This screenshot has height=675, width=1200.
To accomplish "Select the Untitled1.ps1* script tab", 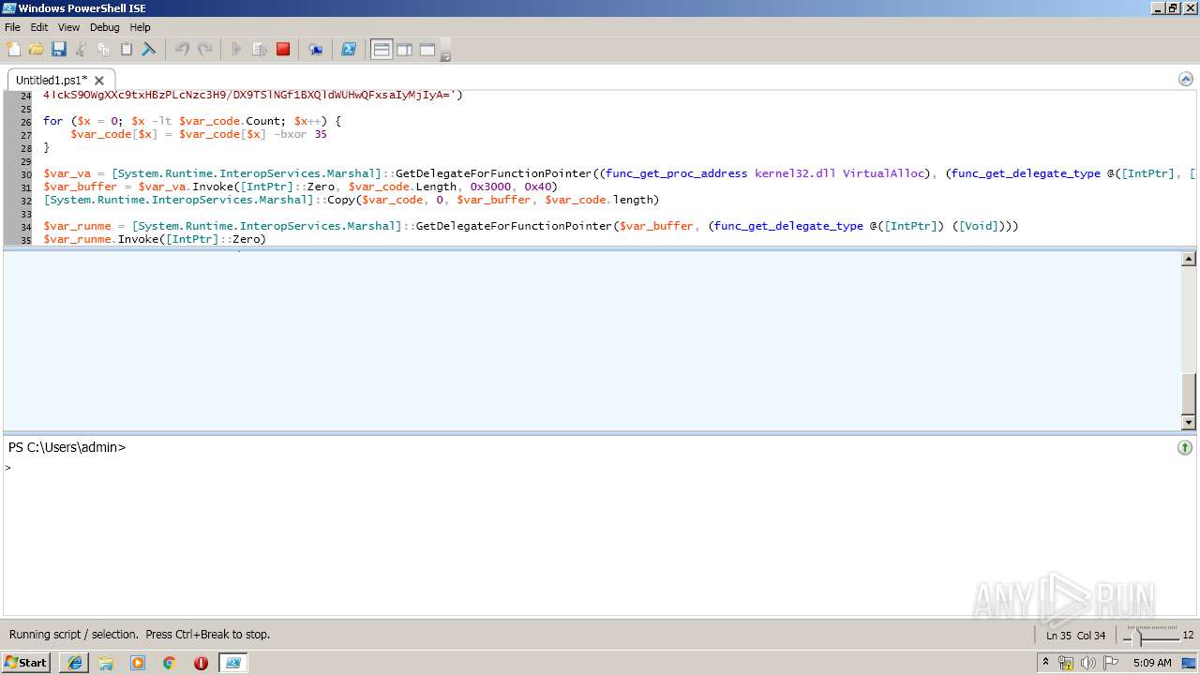I will tap(51, 81).
